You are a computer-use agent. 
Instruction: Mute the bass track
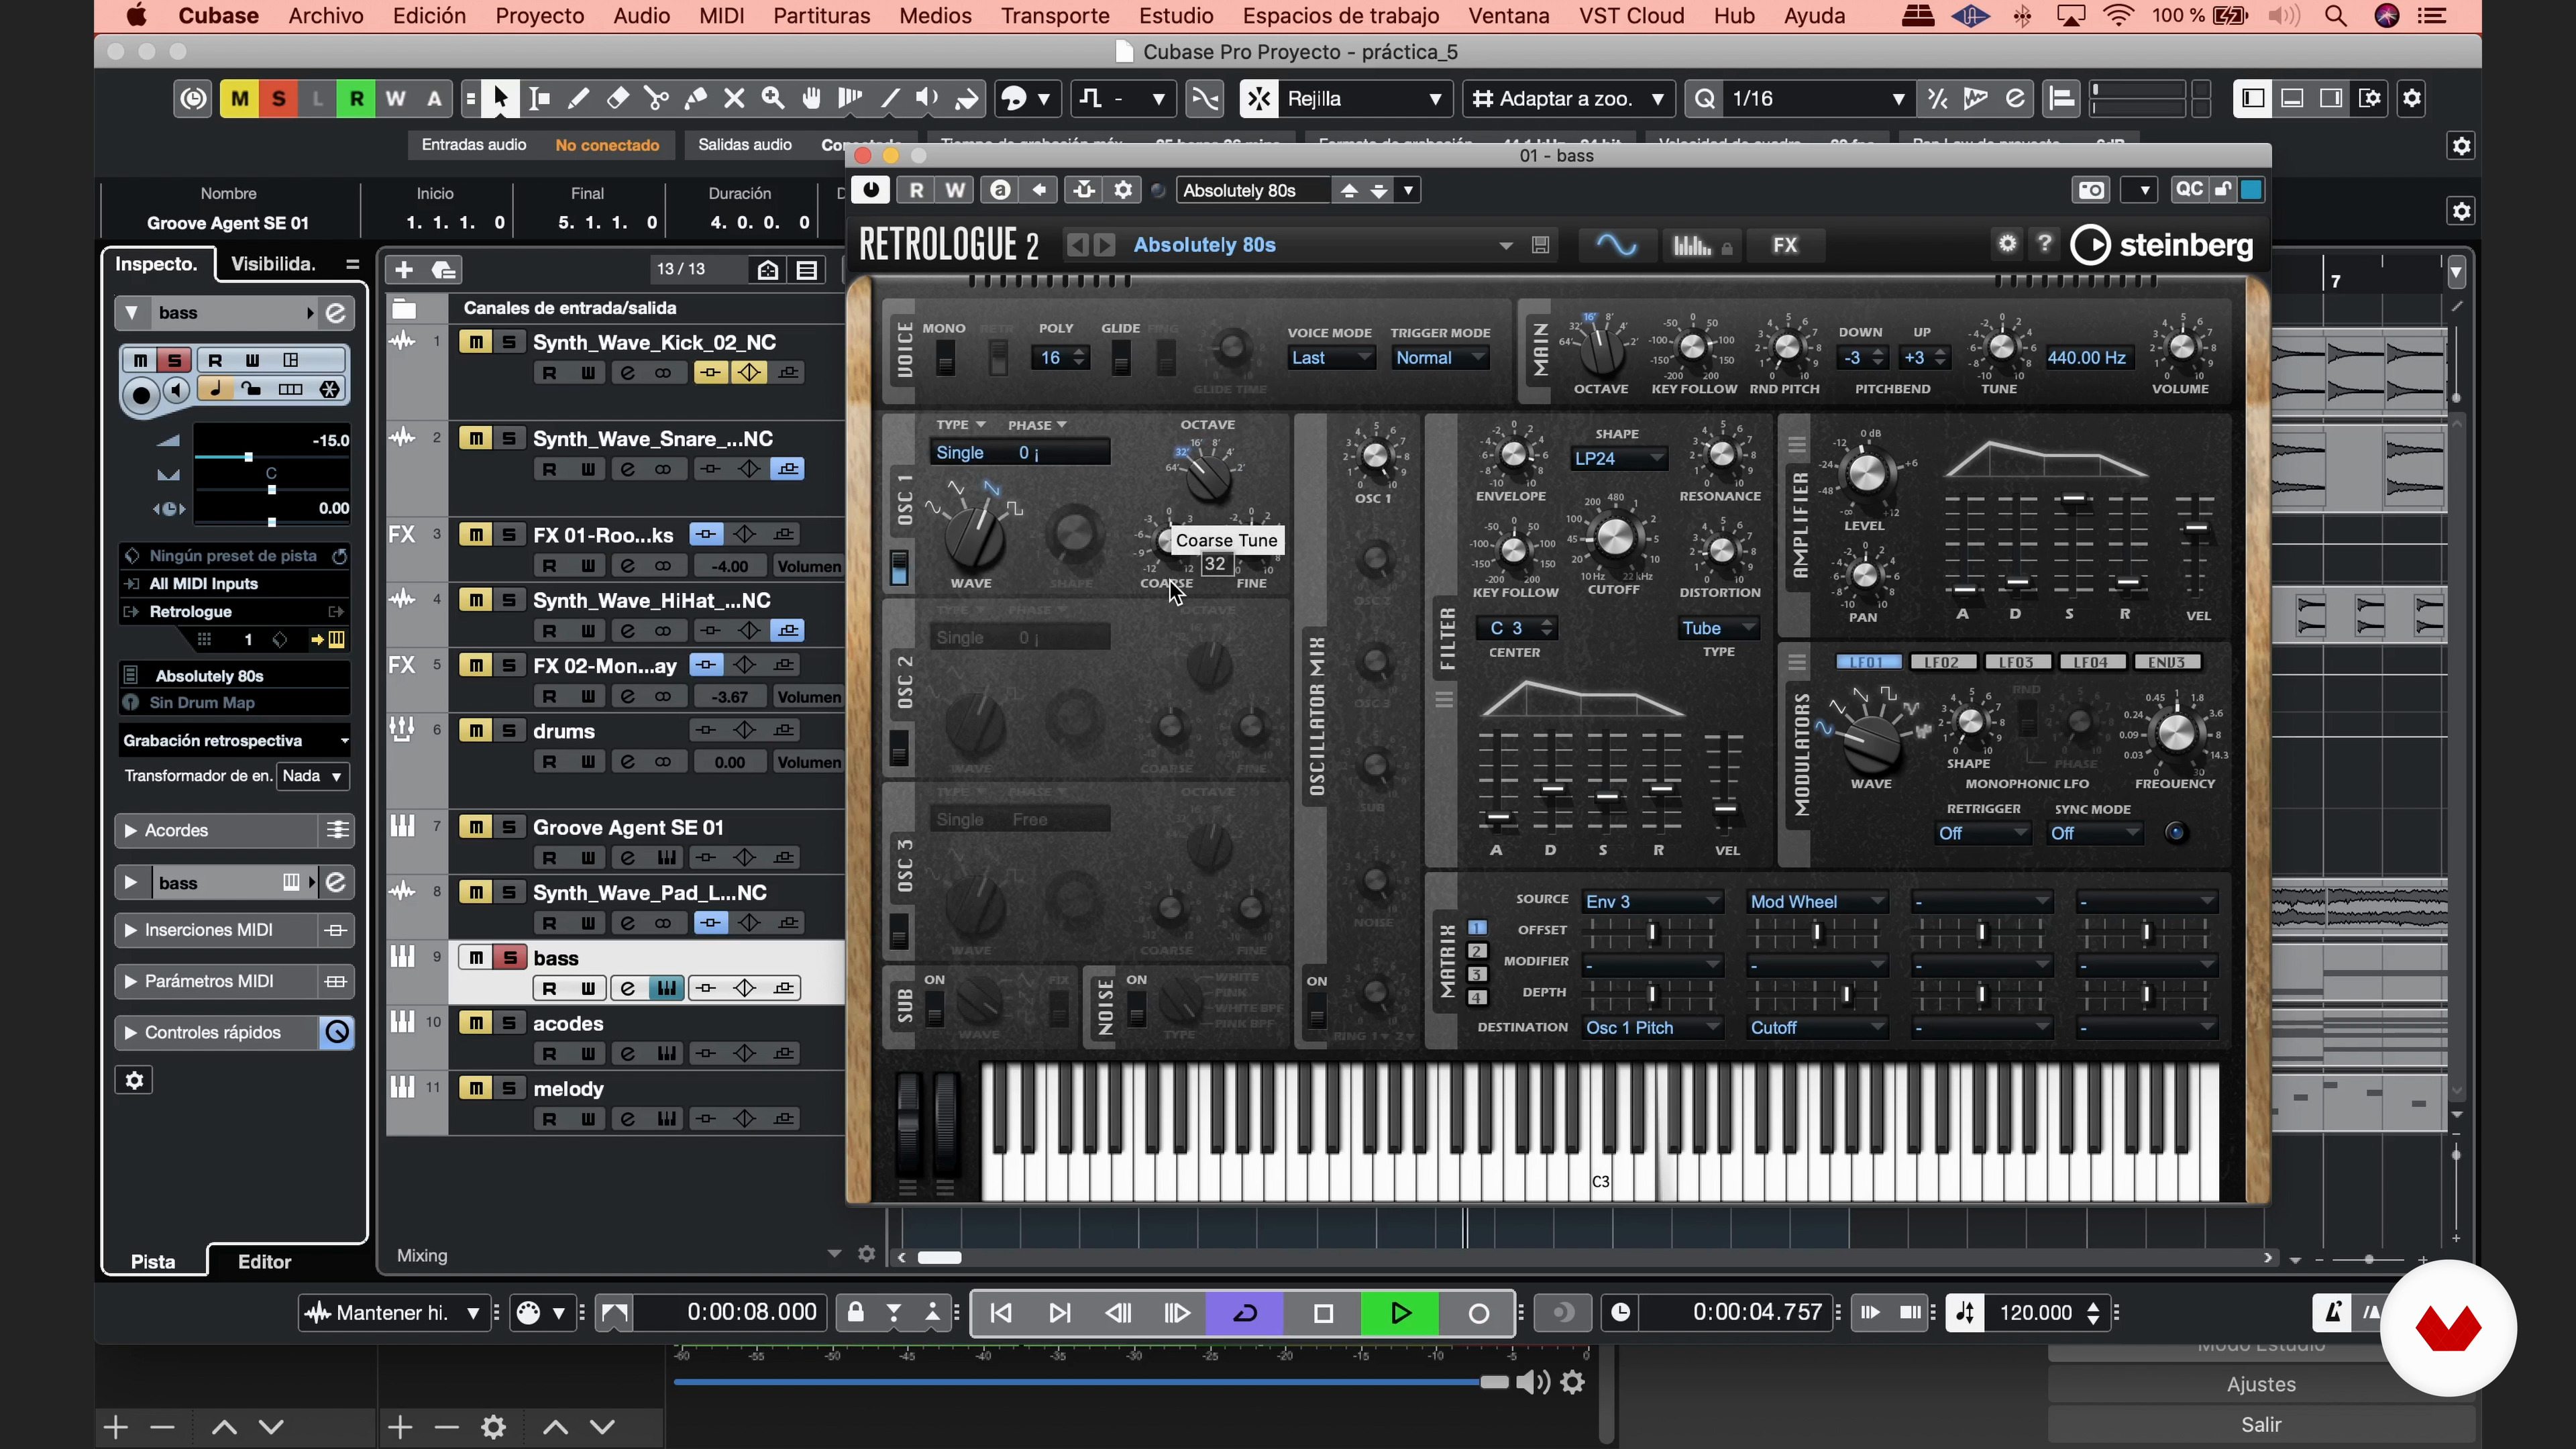[476, 958]
